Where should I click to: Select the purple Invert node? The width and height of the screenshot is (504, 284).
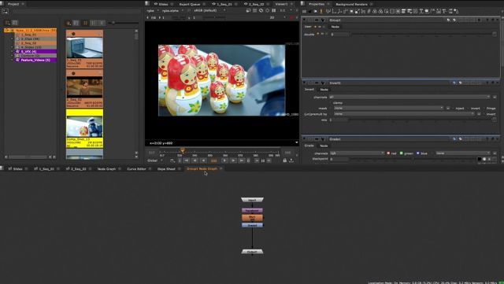pyautogui.click(x=252, y=210)
